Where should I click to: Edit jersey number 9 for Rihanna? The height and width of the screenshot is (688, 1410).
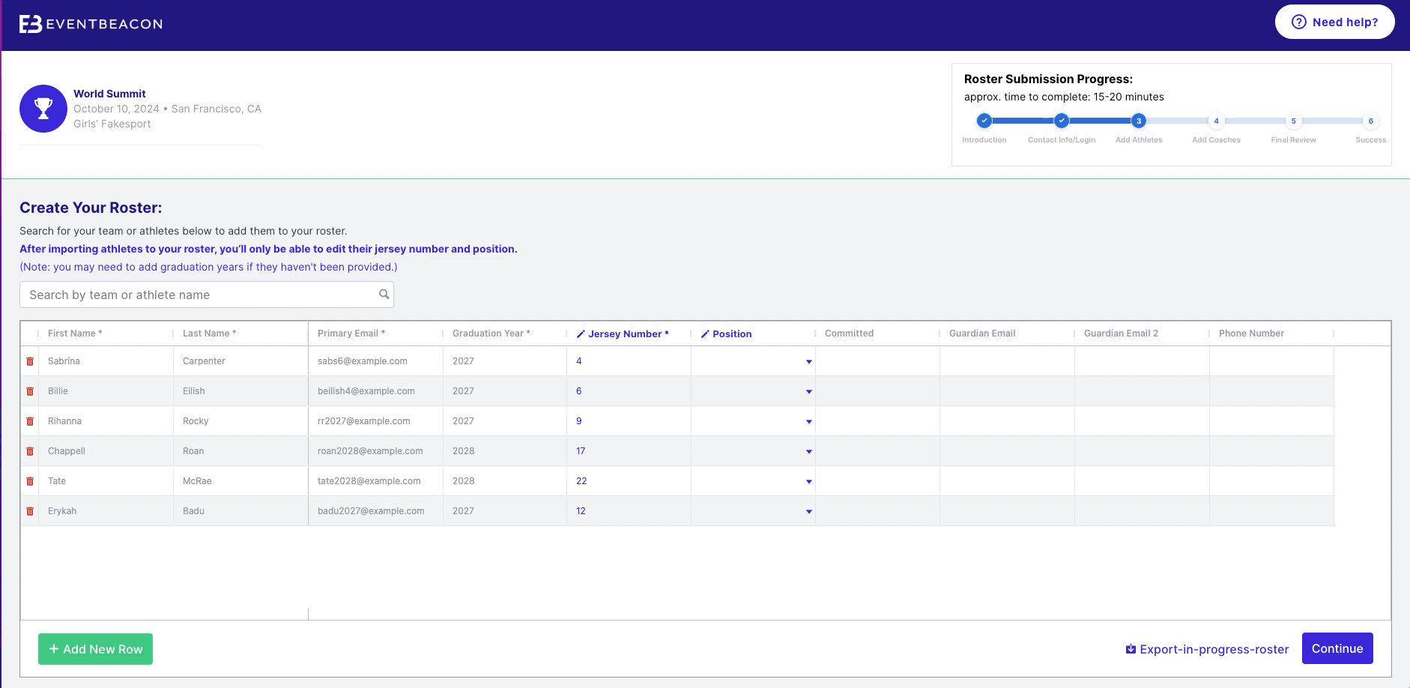(x=629, y=421)
